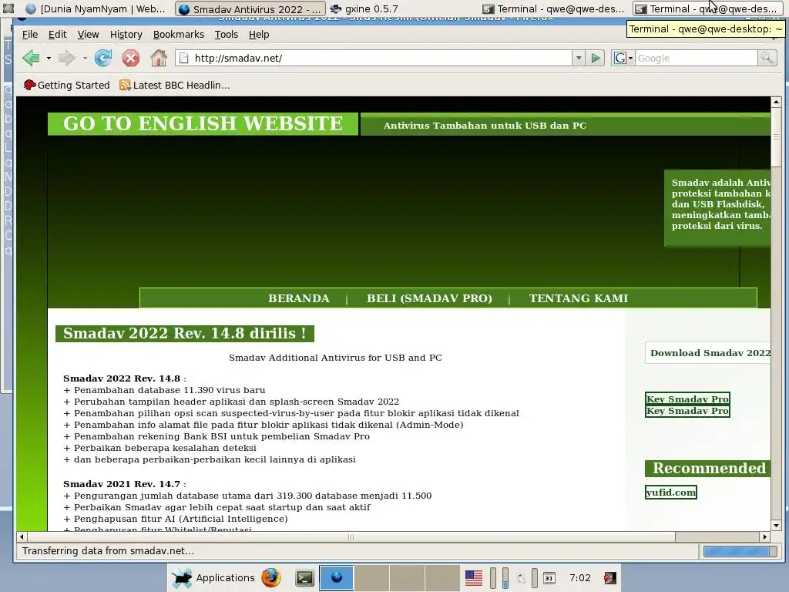Click the 'Smadav 2021 Rev. 14.7' heading
The width and height of the screenshot is (789, 592).
coord(124,484)
